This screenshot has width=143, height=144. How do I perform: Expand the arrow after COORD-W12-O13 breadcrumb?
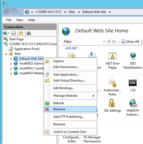pyautogui.click(x=65, y=12)
